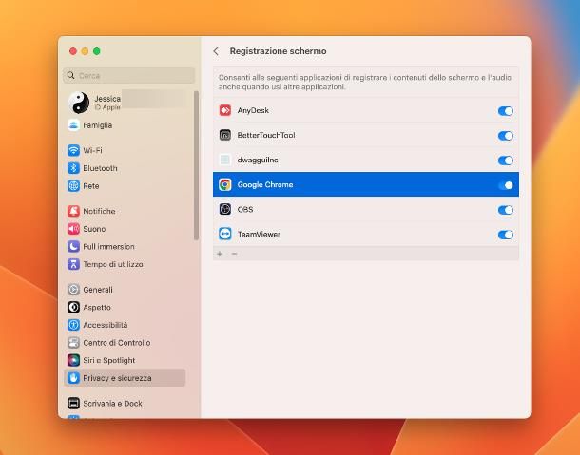Add an application with plus button
The image size is (580, 455).
click(220, 254)
